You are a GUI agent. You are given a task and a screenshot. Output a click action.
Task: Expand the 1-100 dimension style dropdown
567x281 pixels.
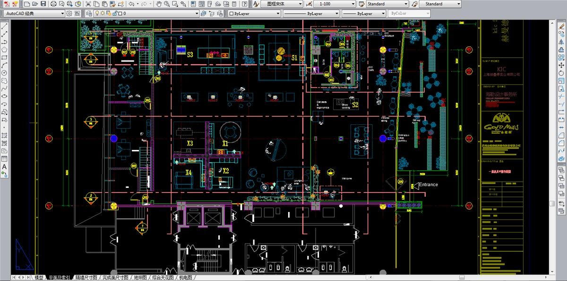336,4
